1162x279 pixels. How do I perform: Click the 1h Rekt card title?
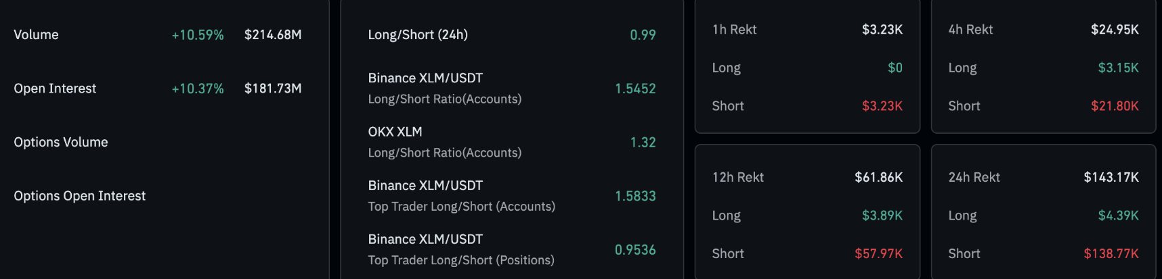[735, 30]
